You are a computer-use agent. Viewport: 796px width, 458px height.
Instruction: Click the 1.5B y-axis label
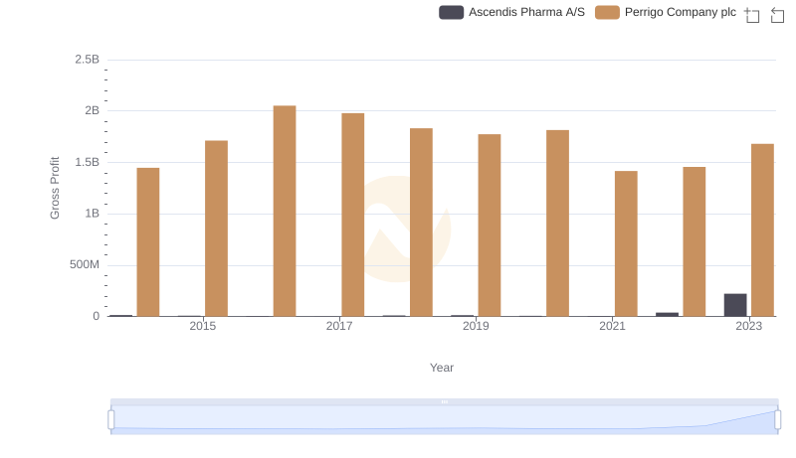coord(87,162)
